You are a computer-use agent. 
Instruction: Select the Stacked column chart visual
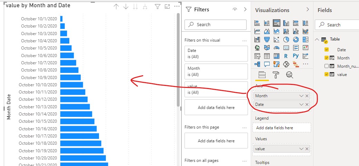click(x=267, y=23)
